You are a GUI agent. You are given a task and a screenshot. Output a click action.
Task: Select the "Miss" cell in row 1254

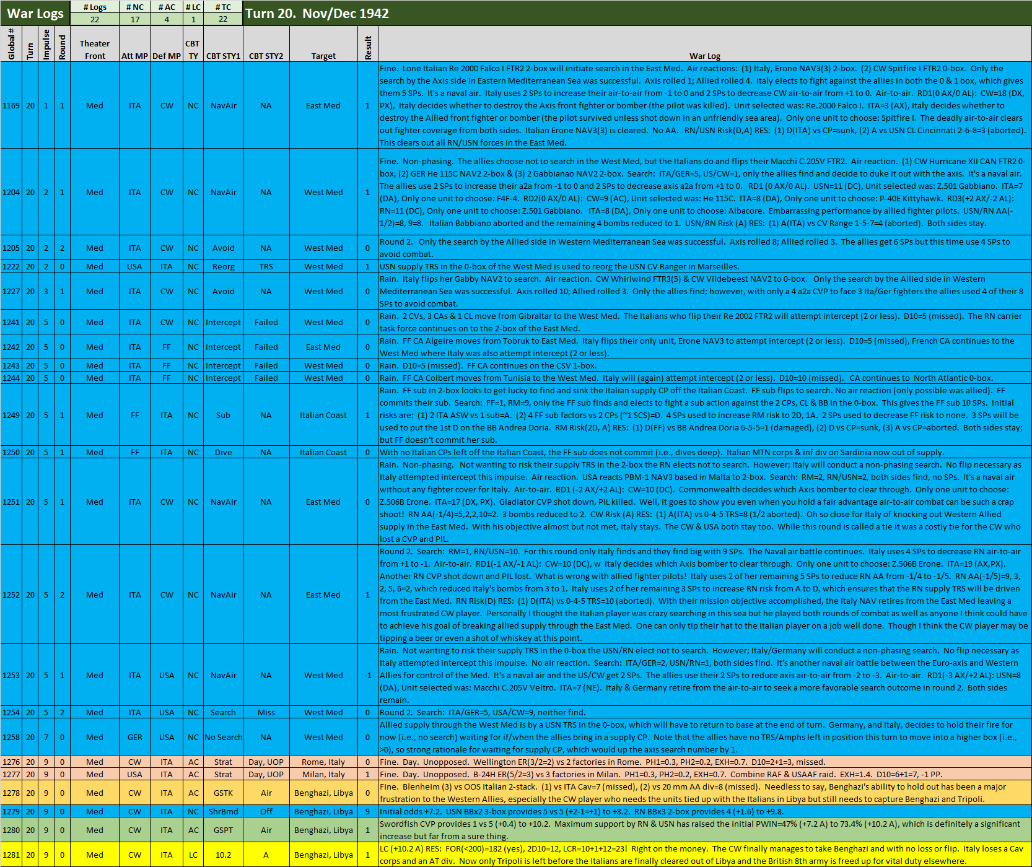(266, 712)
